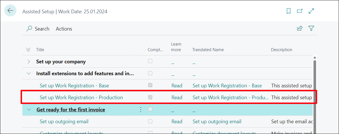The width and height of the screenshot is (339, 134).
Task: Toggle Completed checkbox for Set up your company
Action: tap(150, 61)
